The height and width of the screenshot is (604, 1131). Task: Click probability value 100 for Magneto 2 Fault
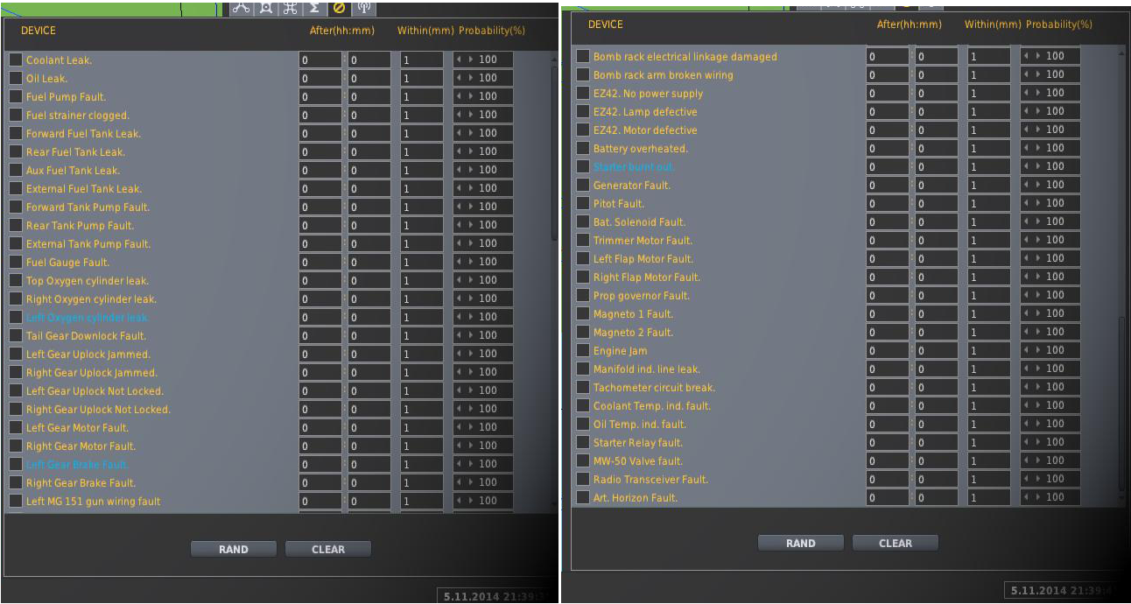point(1056,332)
